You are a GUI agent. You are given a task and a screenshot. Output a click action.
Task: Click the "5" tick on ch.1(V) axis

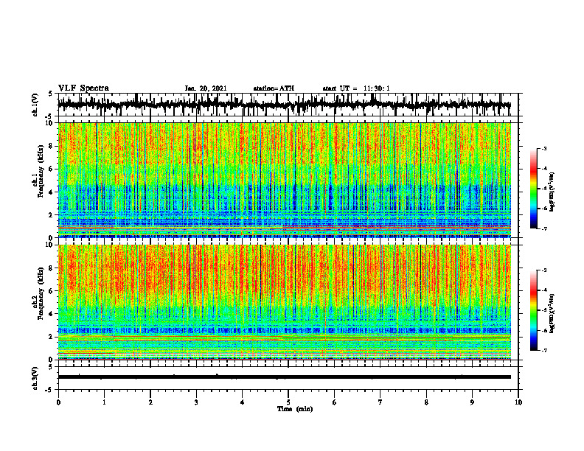pos(50,94)
